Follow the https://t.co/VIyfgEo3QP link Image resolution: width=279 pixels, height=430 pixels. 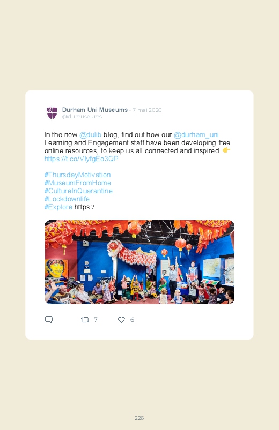click(x=82, y=159)
